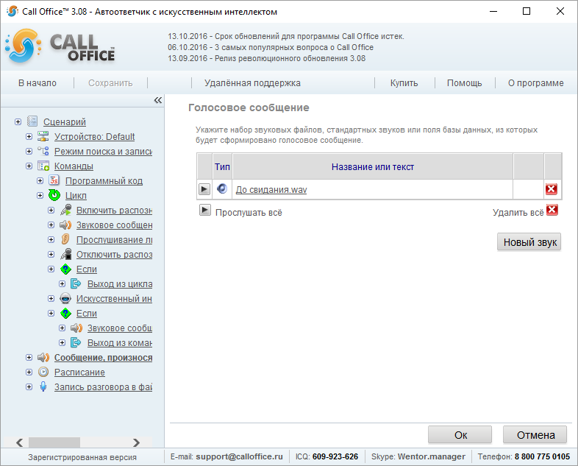578x466 pixels.
Task: Expand the Сценарий tree node
Action: pyautogui.click(x=18, y=121)
